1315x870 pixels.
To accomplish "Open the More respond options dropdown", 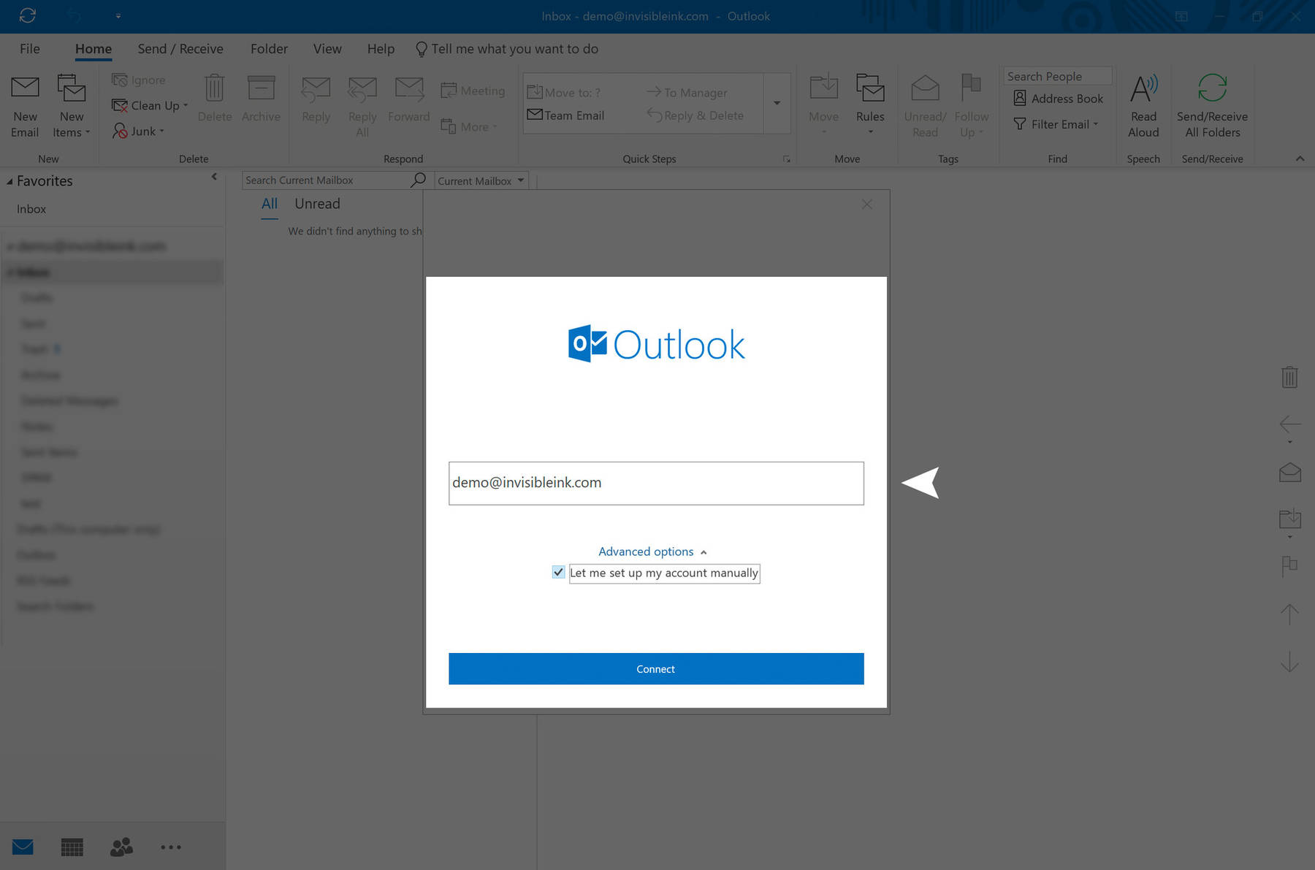I will [469, 126].
